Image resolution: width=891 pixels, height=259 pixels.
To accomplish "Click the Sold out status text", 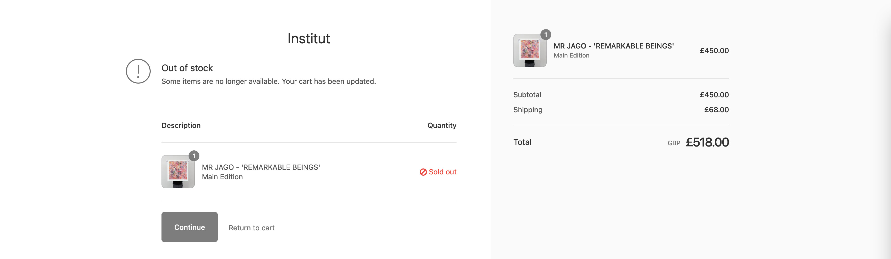I will click(442, 172).
